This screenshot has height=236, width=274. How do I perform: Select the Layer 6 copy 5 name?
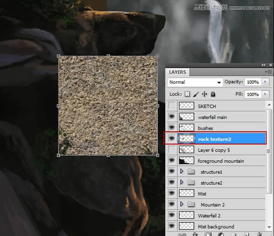pos(214,150)
